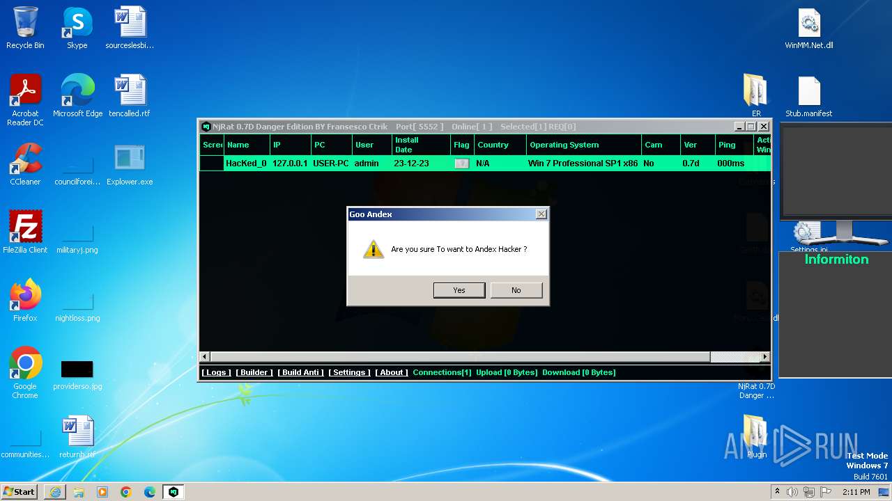This screenshot has width=892, height=501.
Task: Select the WinMM.Net.dll file icon
Action: coord(809,28)
